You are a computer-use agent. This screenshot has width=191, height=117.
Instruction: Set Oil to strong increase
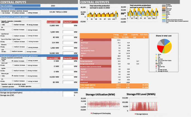tap(27, 81)
